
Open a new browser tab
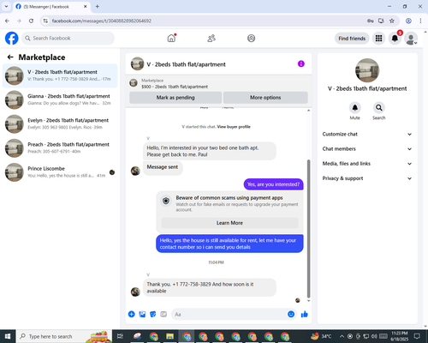[98, 6]
